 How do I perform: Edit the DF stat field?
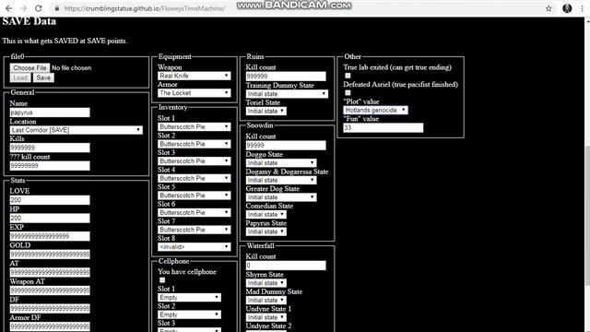pyautogui.click(x=50, y=308)
